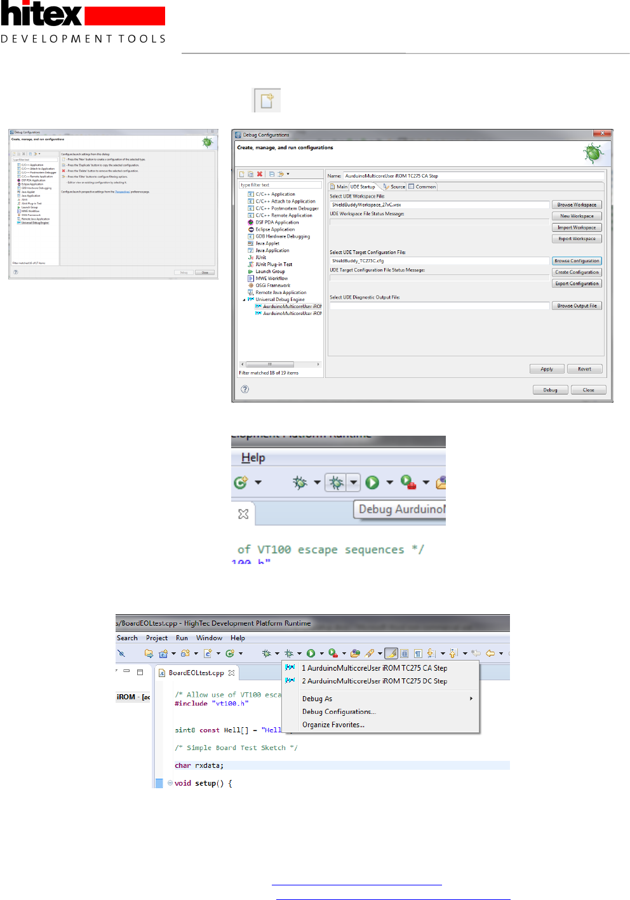The image size is (630, 900).
Task: Switch to the Source tab
Action: click(394, 187)
